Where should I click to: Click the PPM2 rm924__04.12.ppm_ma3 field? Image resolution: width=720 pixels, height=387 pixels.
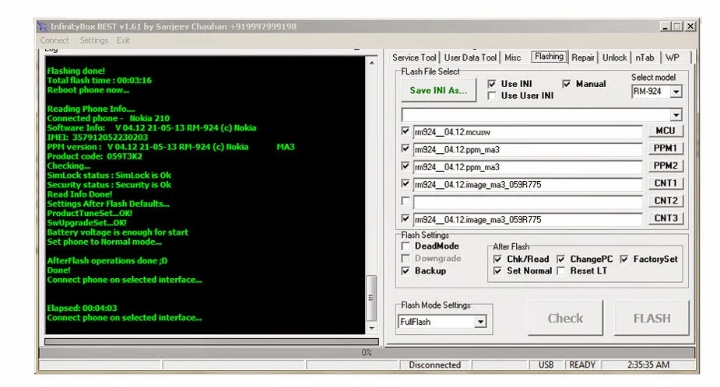pos(528,167)
